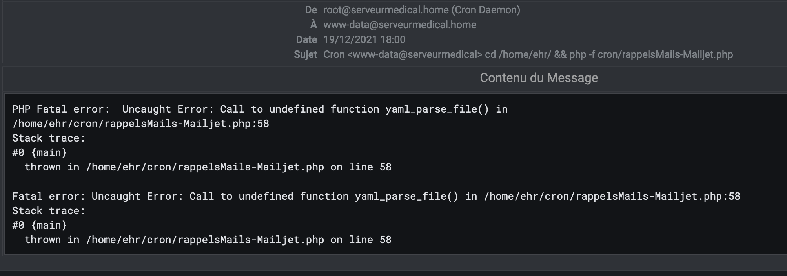Click "#0 {main}" in the PHP Fatal error block

coord(40,153)
